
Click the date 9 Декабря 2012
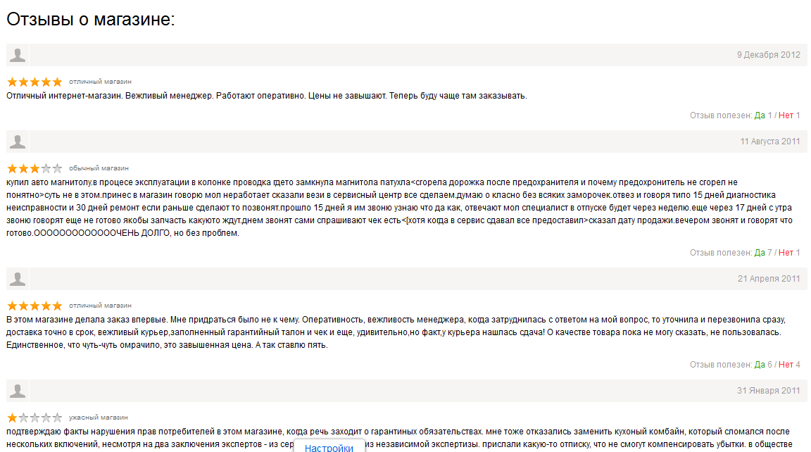[x=768, y=55]
